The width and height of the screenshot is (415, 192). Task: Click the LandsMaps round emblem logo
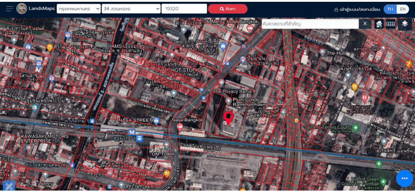click(22, 9)
